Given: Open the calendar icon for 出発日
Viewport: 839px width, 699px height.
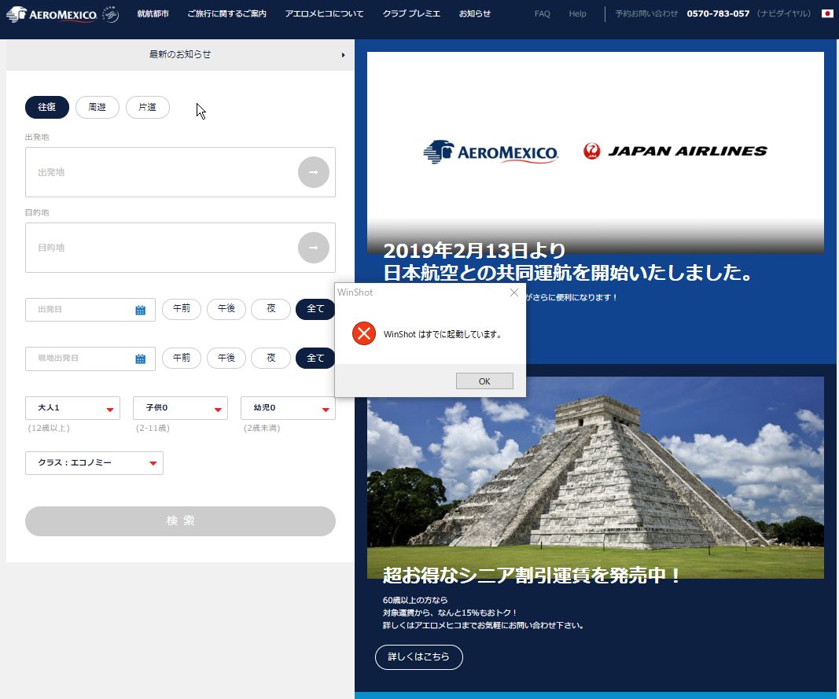Looking at the screenshot, I should [140, 310].
